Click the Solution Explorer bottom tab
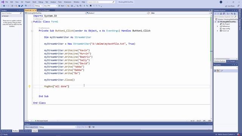This screenshot has height=136, width=242. pyautogui.click(x=220, y=61)
